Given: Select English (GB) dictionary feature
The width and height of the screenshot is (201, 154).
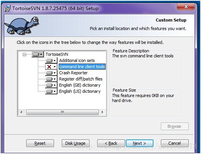Looking at the screenshot, I should pos(80,85).
